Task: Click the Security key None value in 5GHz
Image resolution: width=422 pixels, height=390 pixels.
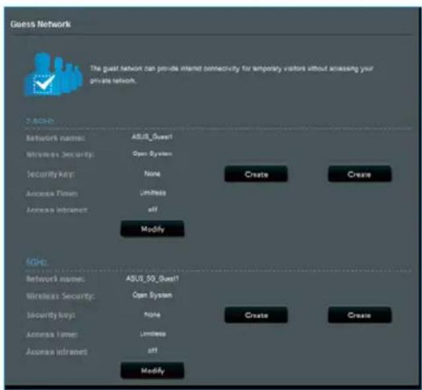Action: point(153,315)
